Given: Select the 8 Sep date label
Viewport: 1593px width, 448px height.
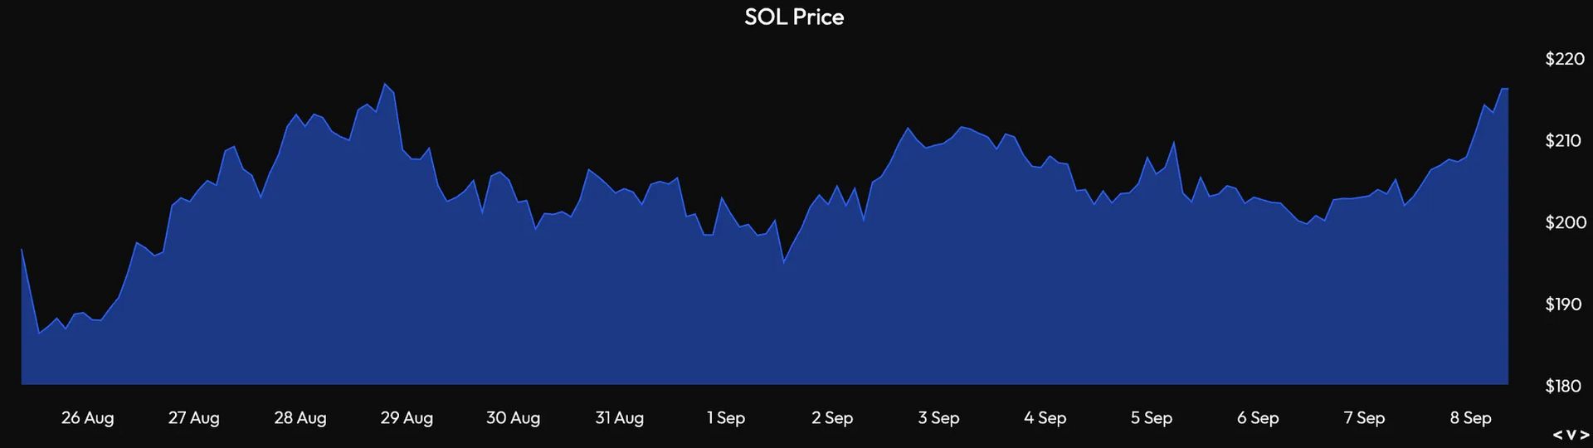Looking at the screenshot, I should tap(1470, 418).
